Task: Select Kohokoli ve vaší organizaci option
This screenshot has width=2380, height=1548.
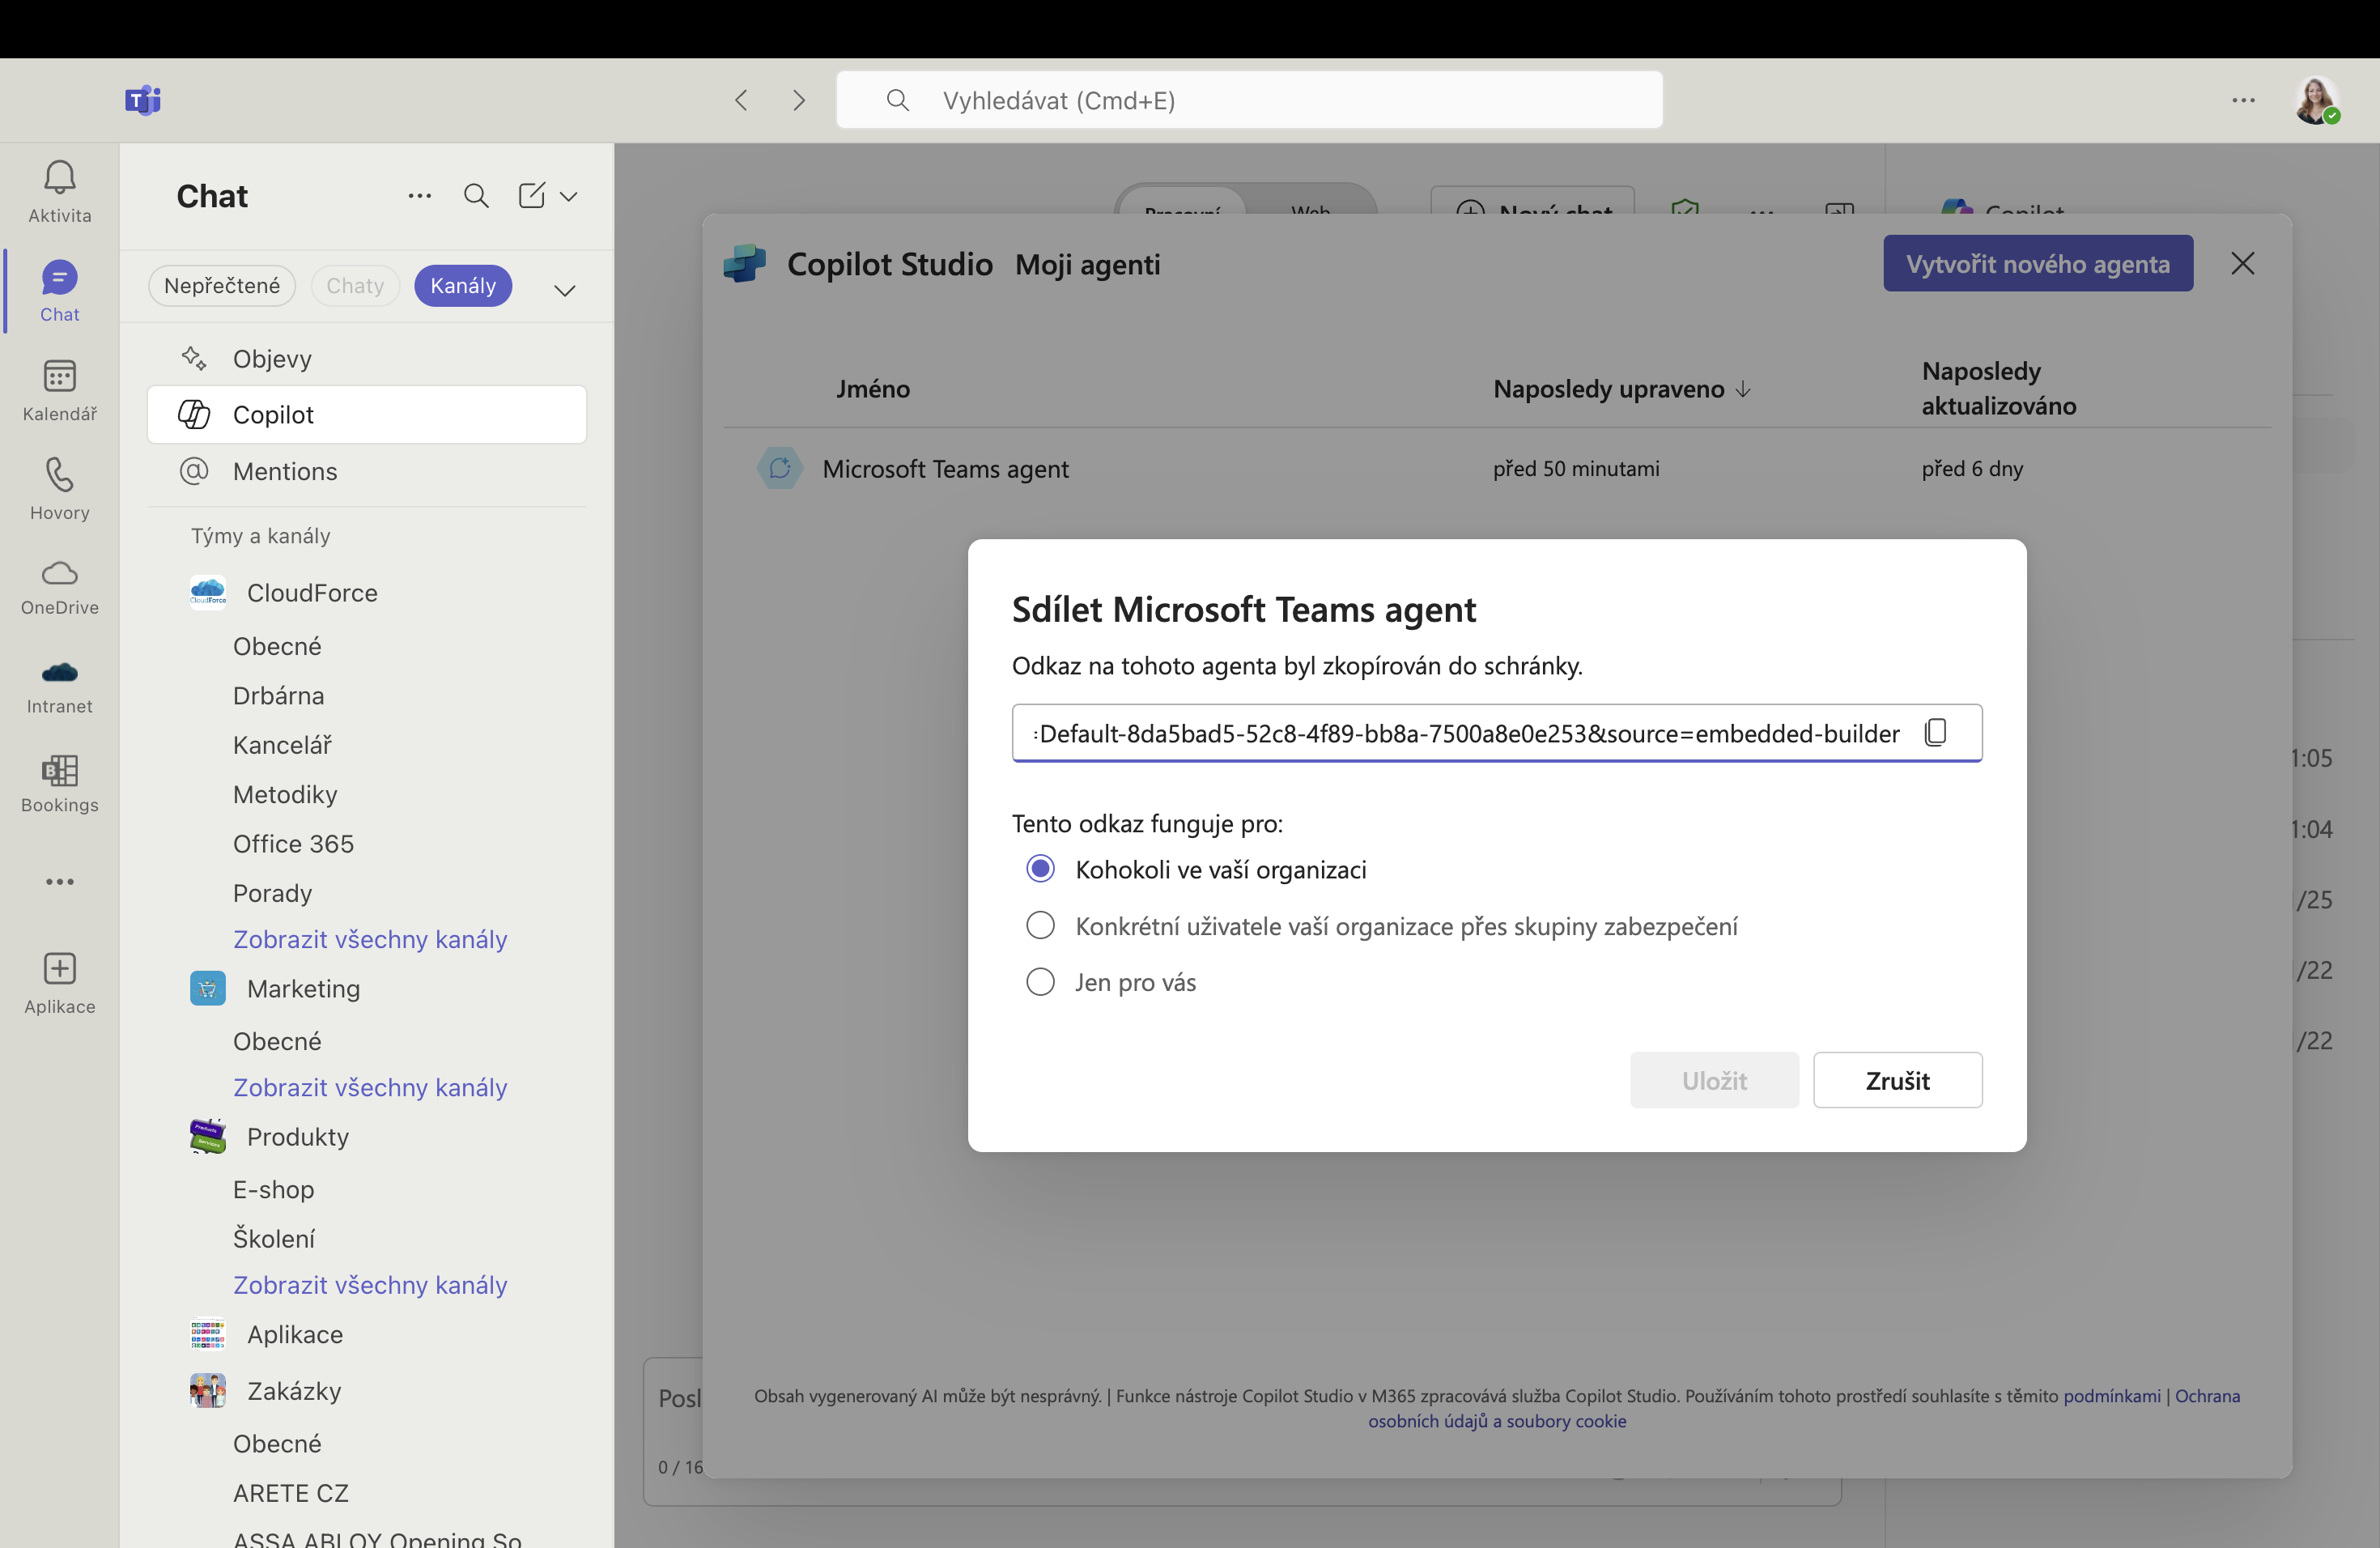Action: click(x=1041, y=869)
